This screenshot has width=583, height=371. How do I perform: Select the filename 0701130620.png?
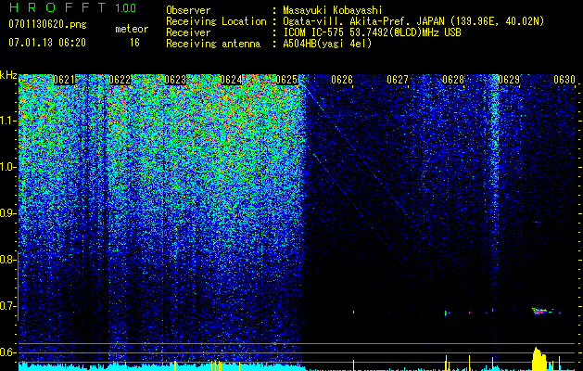click(x=47, y=24)
